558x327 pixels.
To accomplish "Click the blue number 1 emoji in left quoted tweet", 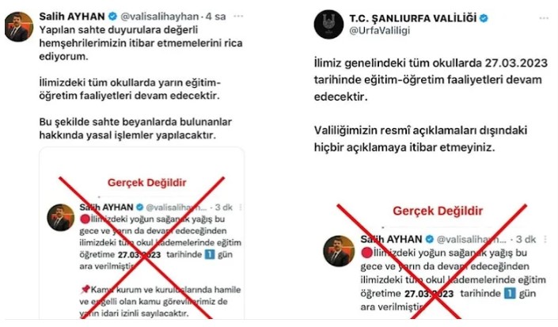I will coord(210,254).
